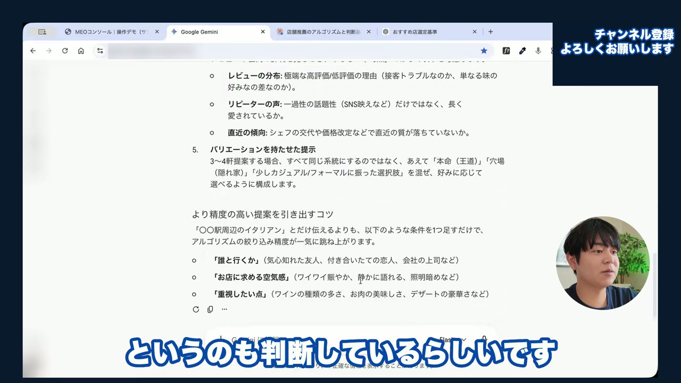Image resolution: width=681 pixels, height=383 pixels.
Task: Click the text 直近の傾向
Action: [248, 132]
